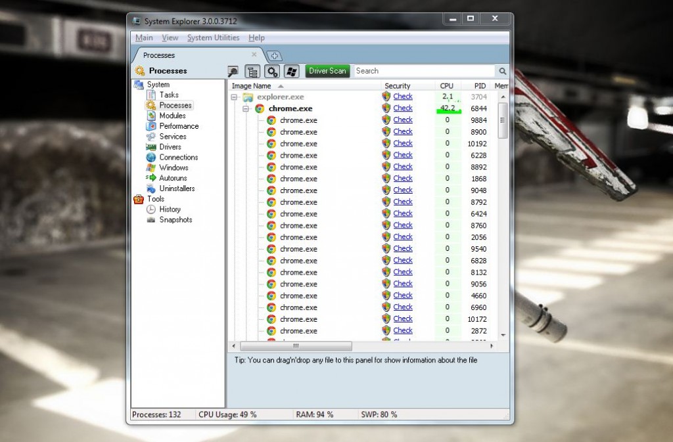Click the System computer icon in the tree
The image size is (673, 442).
coord(139,85)
